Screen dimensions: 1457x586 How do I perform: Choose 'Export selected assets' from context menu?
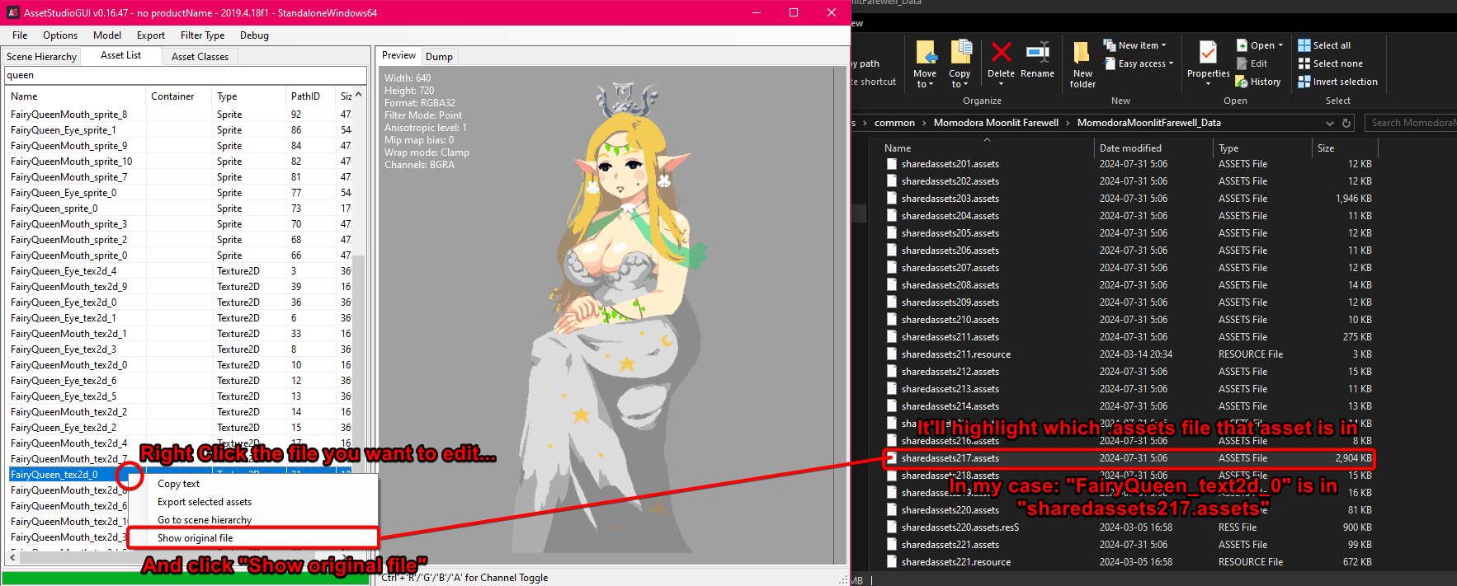pos(253,502)
